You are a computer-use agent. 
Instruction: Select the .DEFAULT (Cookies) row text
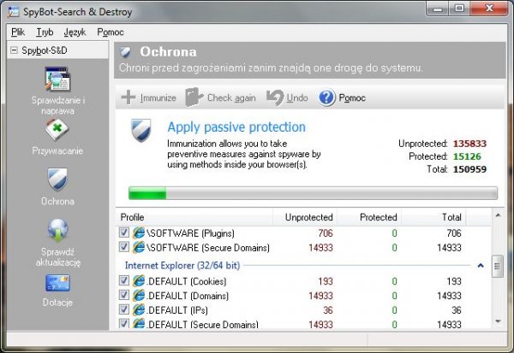186,281
